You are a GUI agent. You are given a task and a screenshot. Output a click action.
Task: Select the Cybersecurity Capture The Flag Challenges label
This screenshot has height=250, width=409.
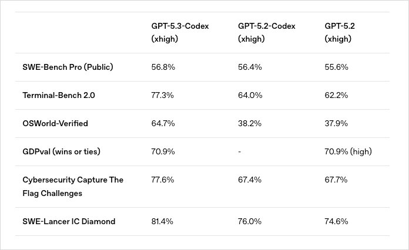point(73,186)
